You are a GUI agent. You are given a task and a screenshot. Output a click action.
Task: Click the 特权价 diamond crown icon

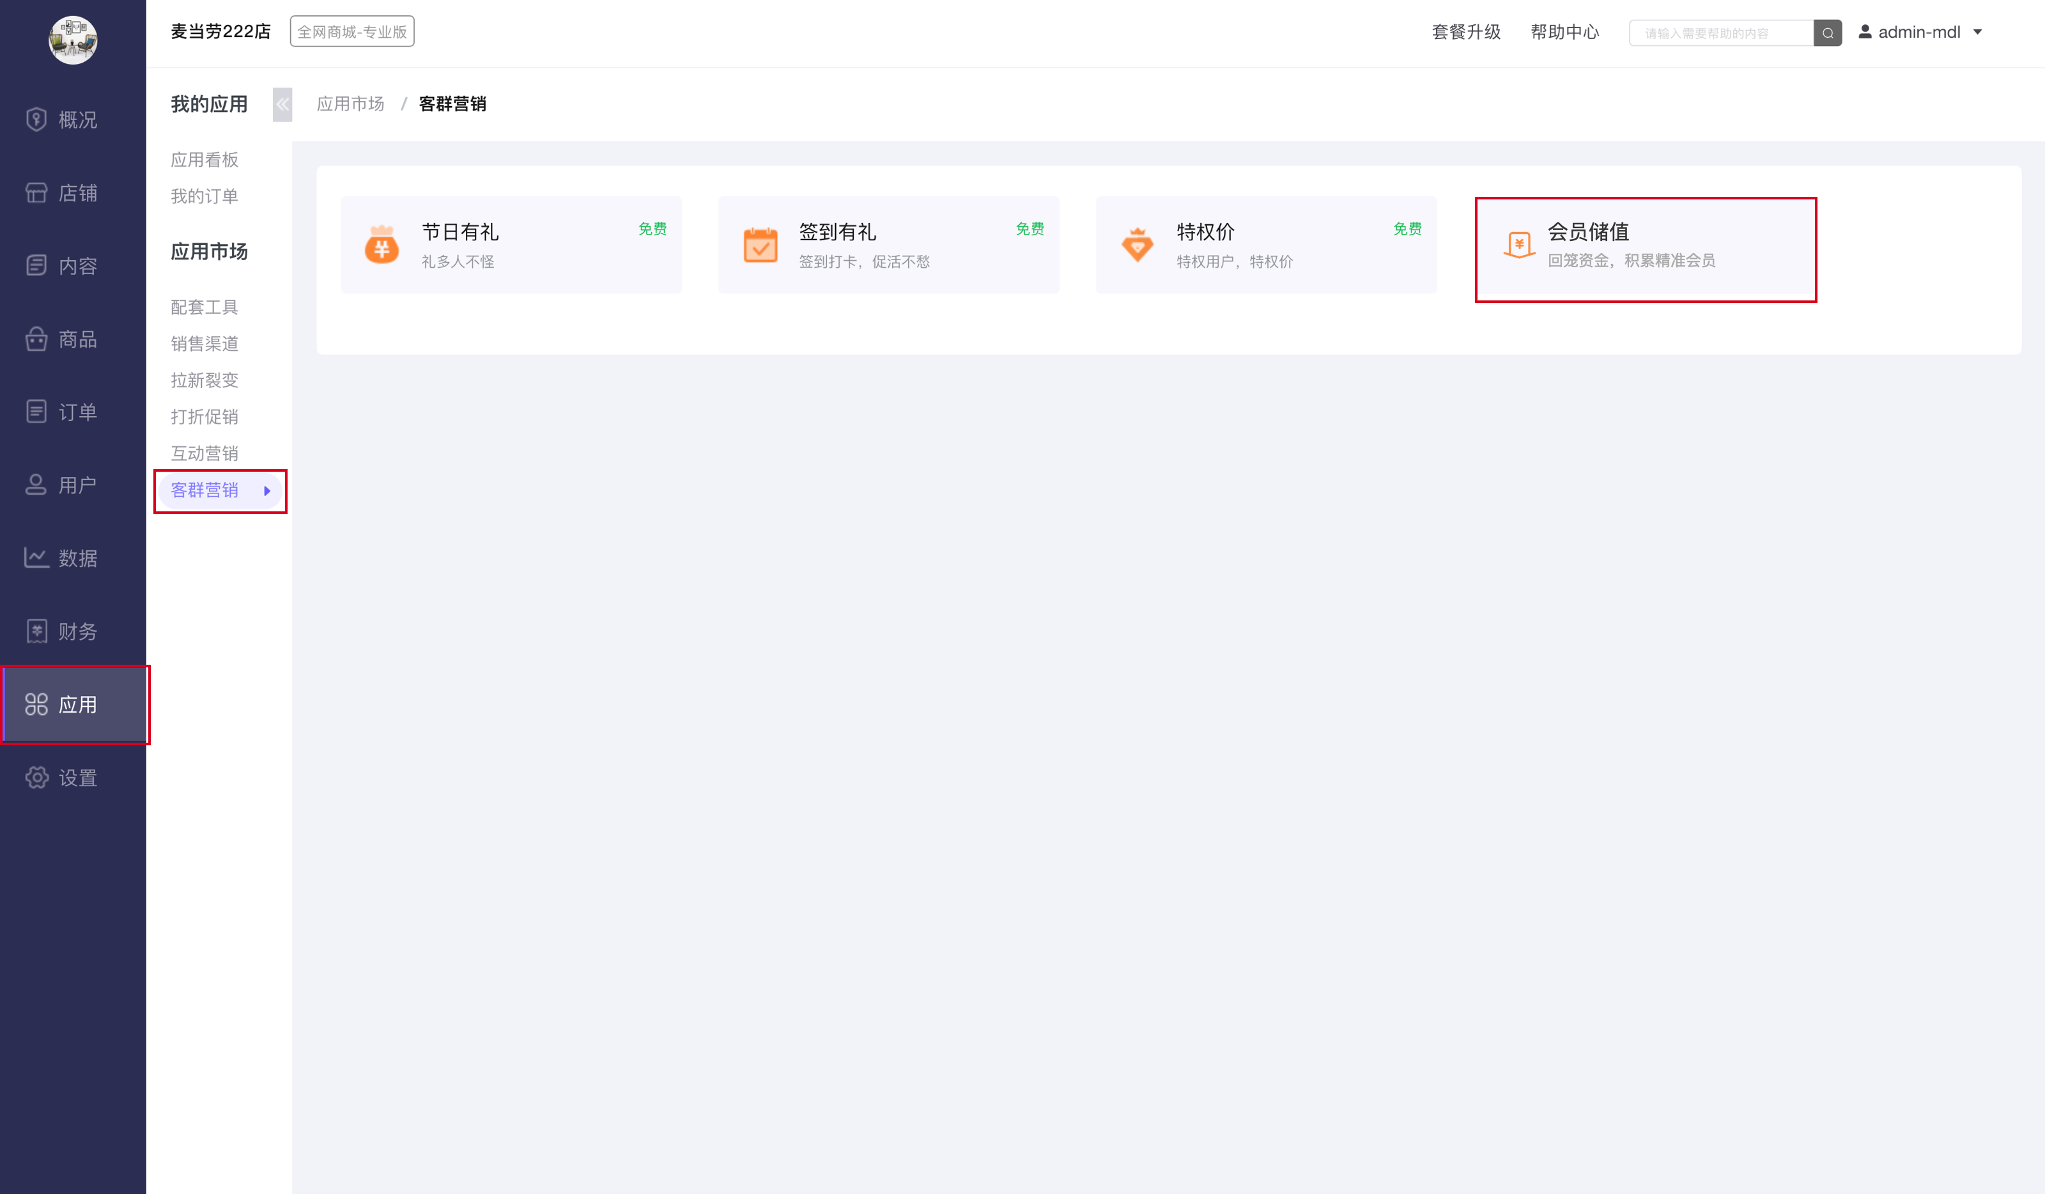[1137, 244]
